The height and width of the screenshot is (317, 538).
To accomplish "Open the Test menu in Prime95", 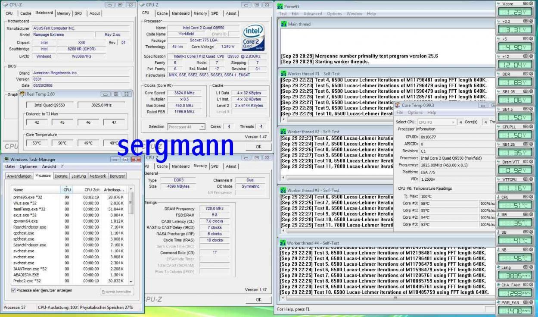I will coord(283,14).
